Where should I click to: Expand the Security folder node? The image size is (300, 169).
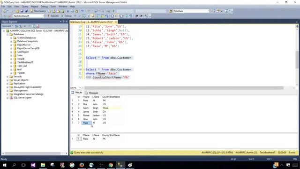coord(7,77)
